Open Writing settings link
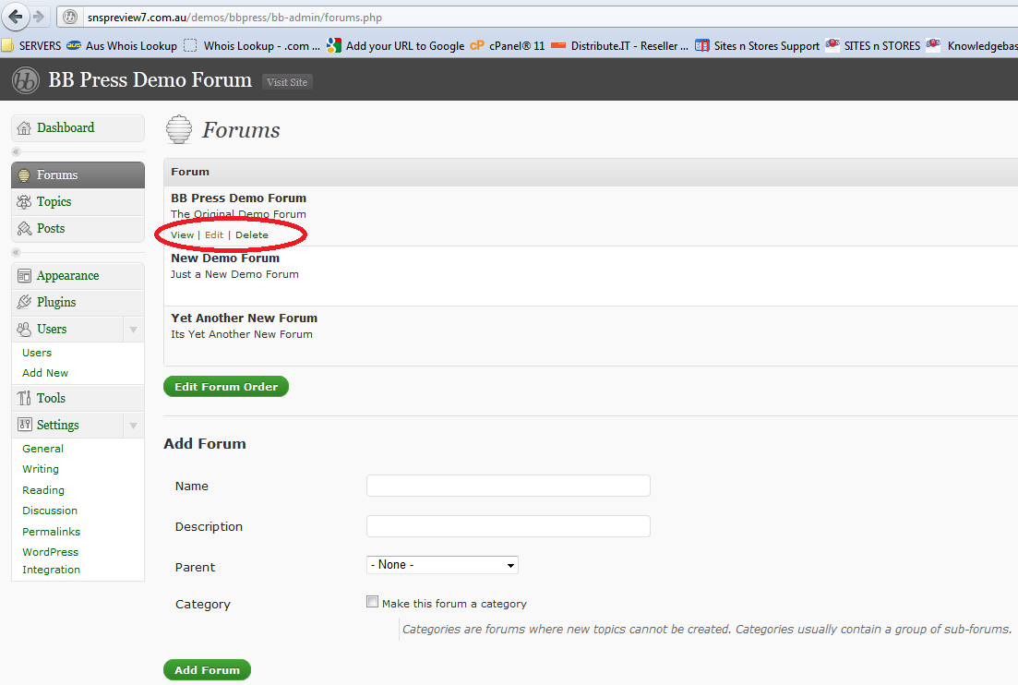This screenshot has height=685, width=1018. coord(41,469)
